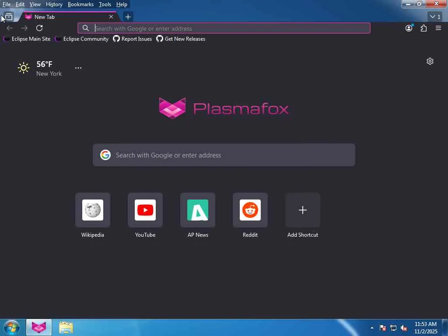Restore down the Plasmafox window
The height and width of the screenshot is (336, 448).
coord(420,4)
